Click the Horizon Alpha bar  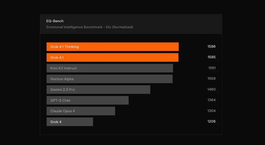pyautogui.click(x=110, y=79)
